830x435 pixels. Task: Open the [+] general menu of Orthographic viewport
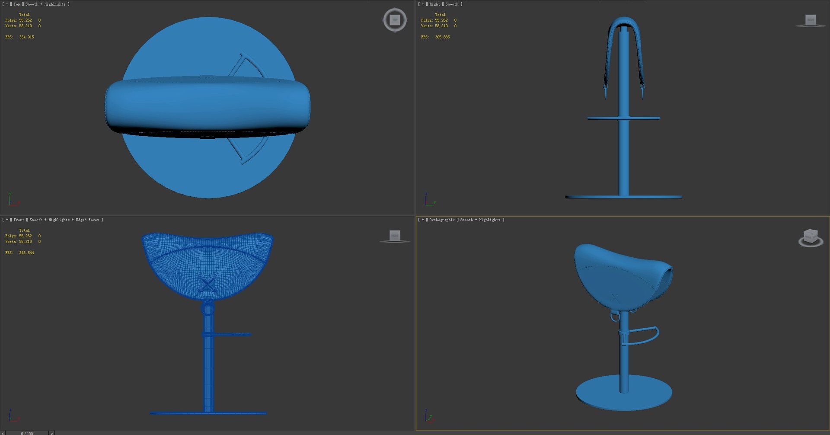[423, 220]
